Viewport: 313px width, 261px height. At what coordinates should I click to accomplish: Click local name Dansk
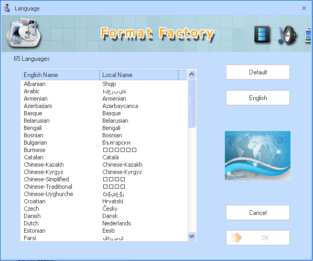(x=110, y=216)
